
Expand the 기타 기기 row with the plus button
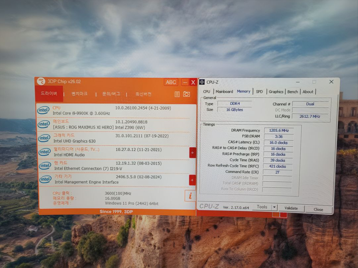(192, 180)
